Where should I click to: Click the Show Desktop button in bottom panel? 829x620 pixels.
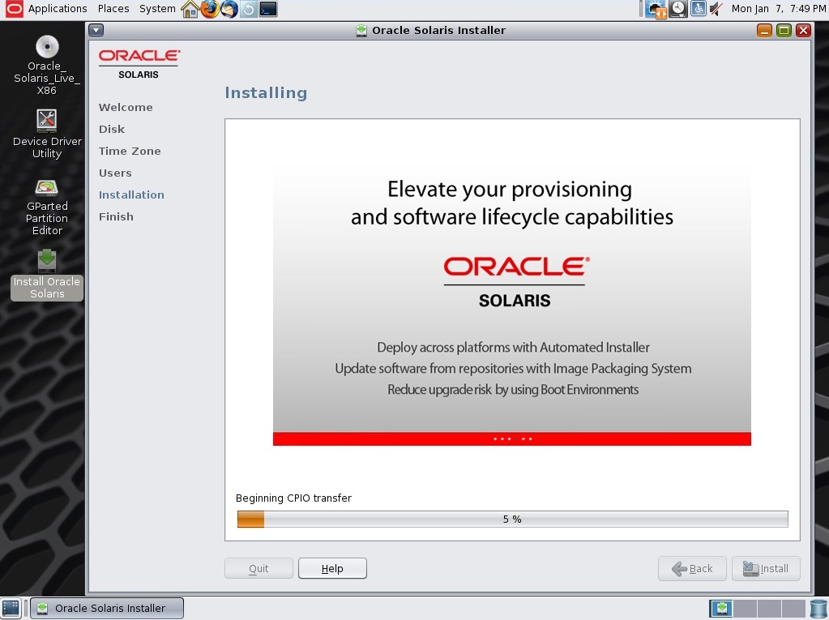(11, 609)
